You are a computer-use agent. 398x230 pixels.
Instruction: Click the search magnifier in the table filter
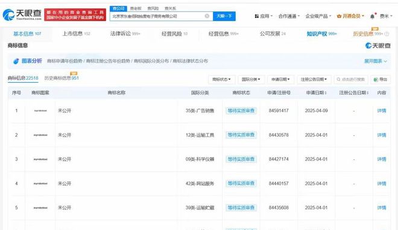click(x=338, y=80)
